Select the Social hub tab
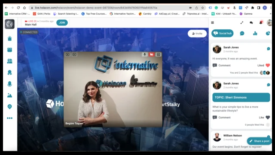The width and height of the screenshot is (275, 155). [223, 33]
